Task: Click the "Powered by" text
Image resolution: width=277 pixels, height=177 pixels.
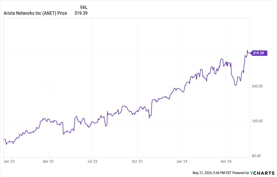Action: [x=241, y=173]
